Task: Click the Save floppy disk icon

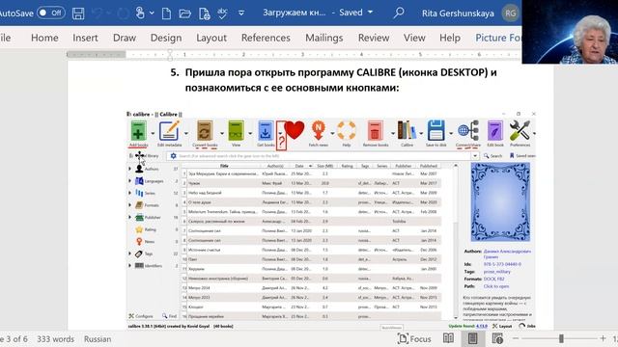Action: point(78,13)
